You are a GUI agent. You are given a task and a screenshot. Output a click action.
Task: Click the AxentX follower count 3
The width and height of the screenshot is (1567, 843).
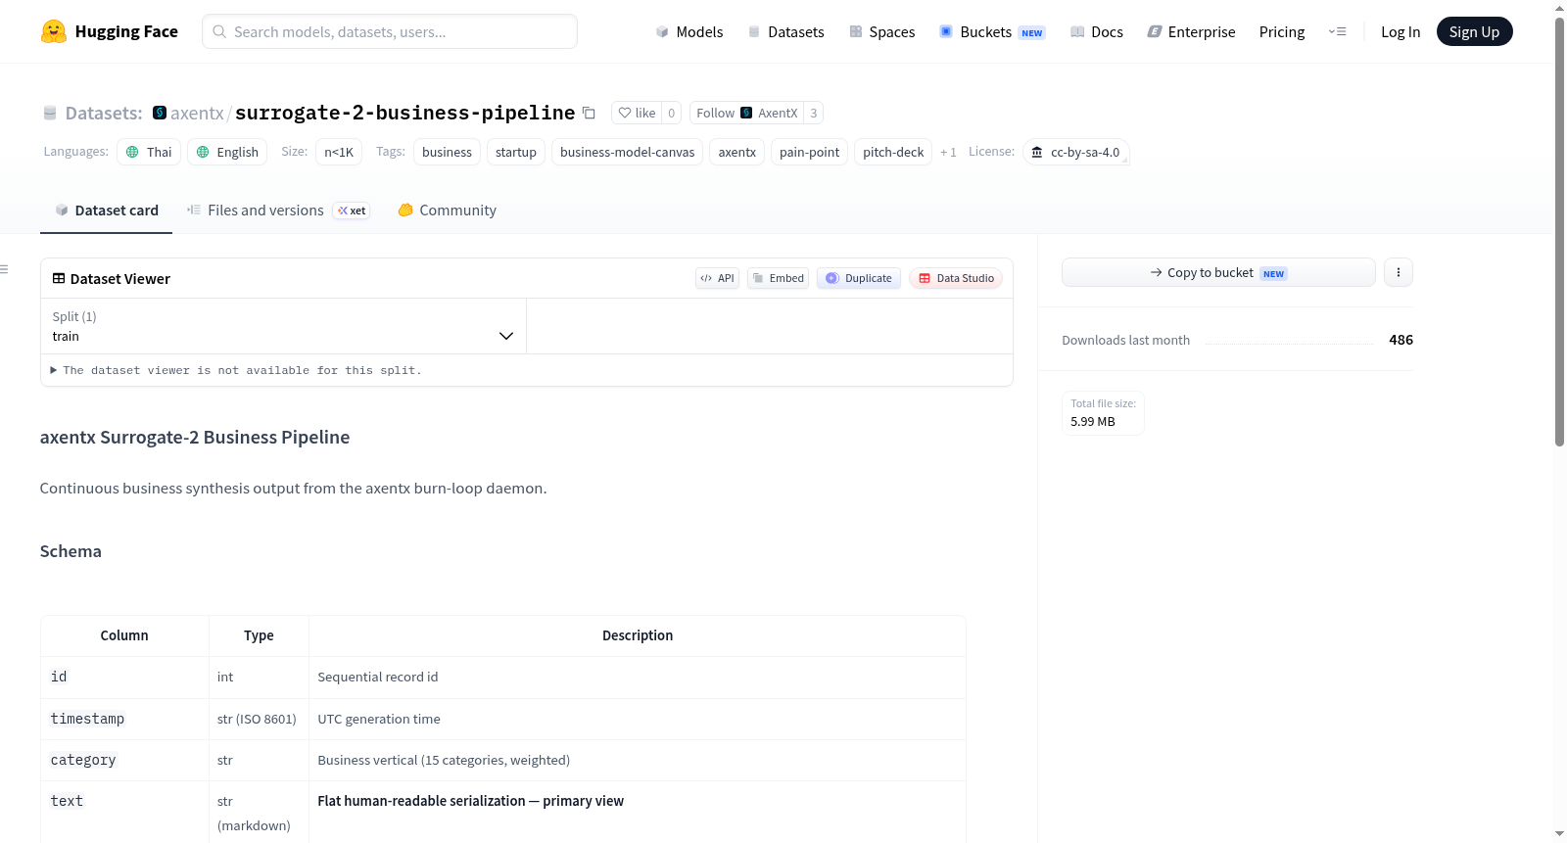813,113
